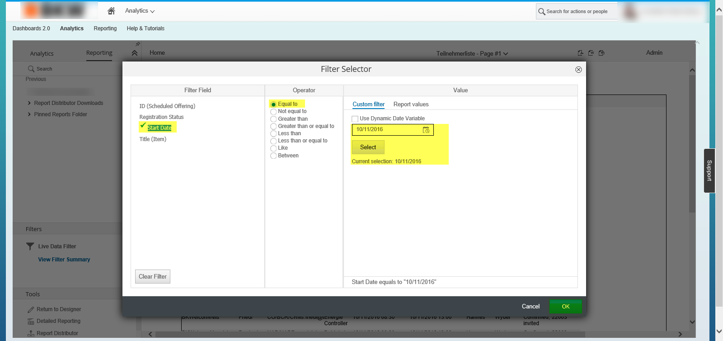The height and width of the screenshot is (341, 723).
Task: Select Greater than or equal to
Action: click(273, 127)
